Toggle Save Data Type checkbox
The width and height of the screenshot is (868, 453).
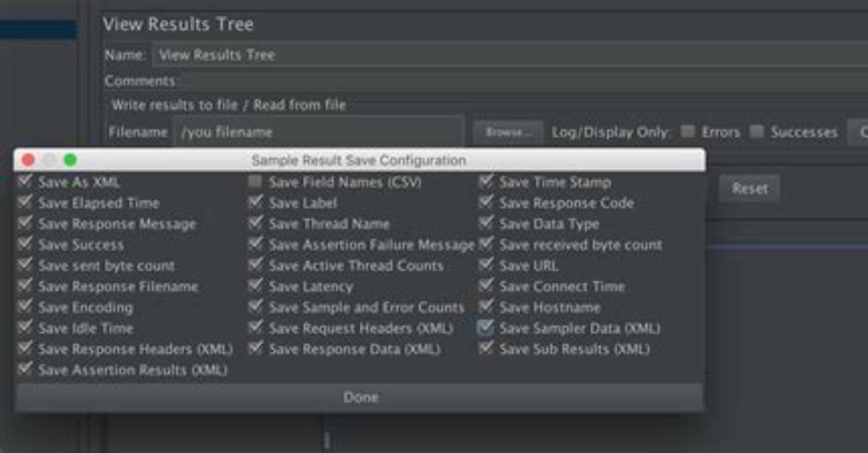(486, 223)
